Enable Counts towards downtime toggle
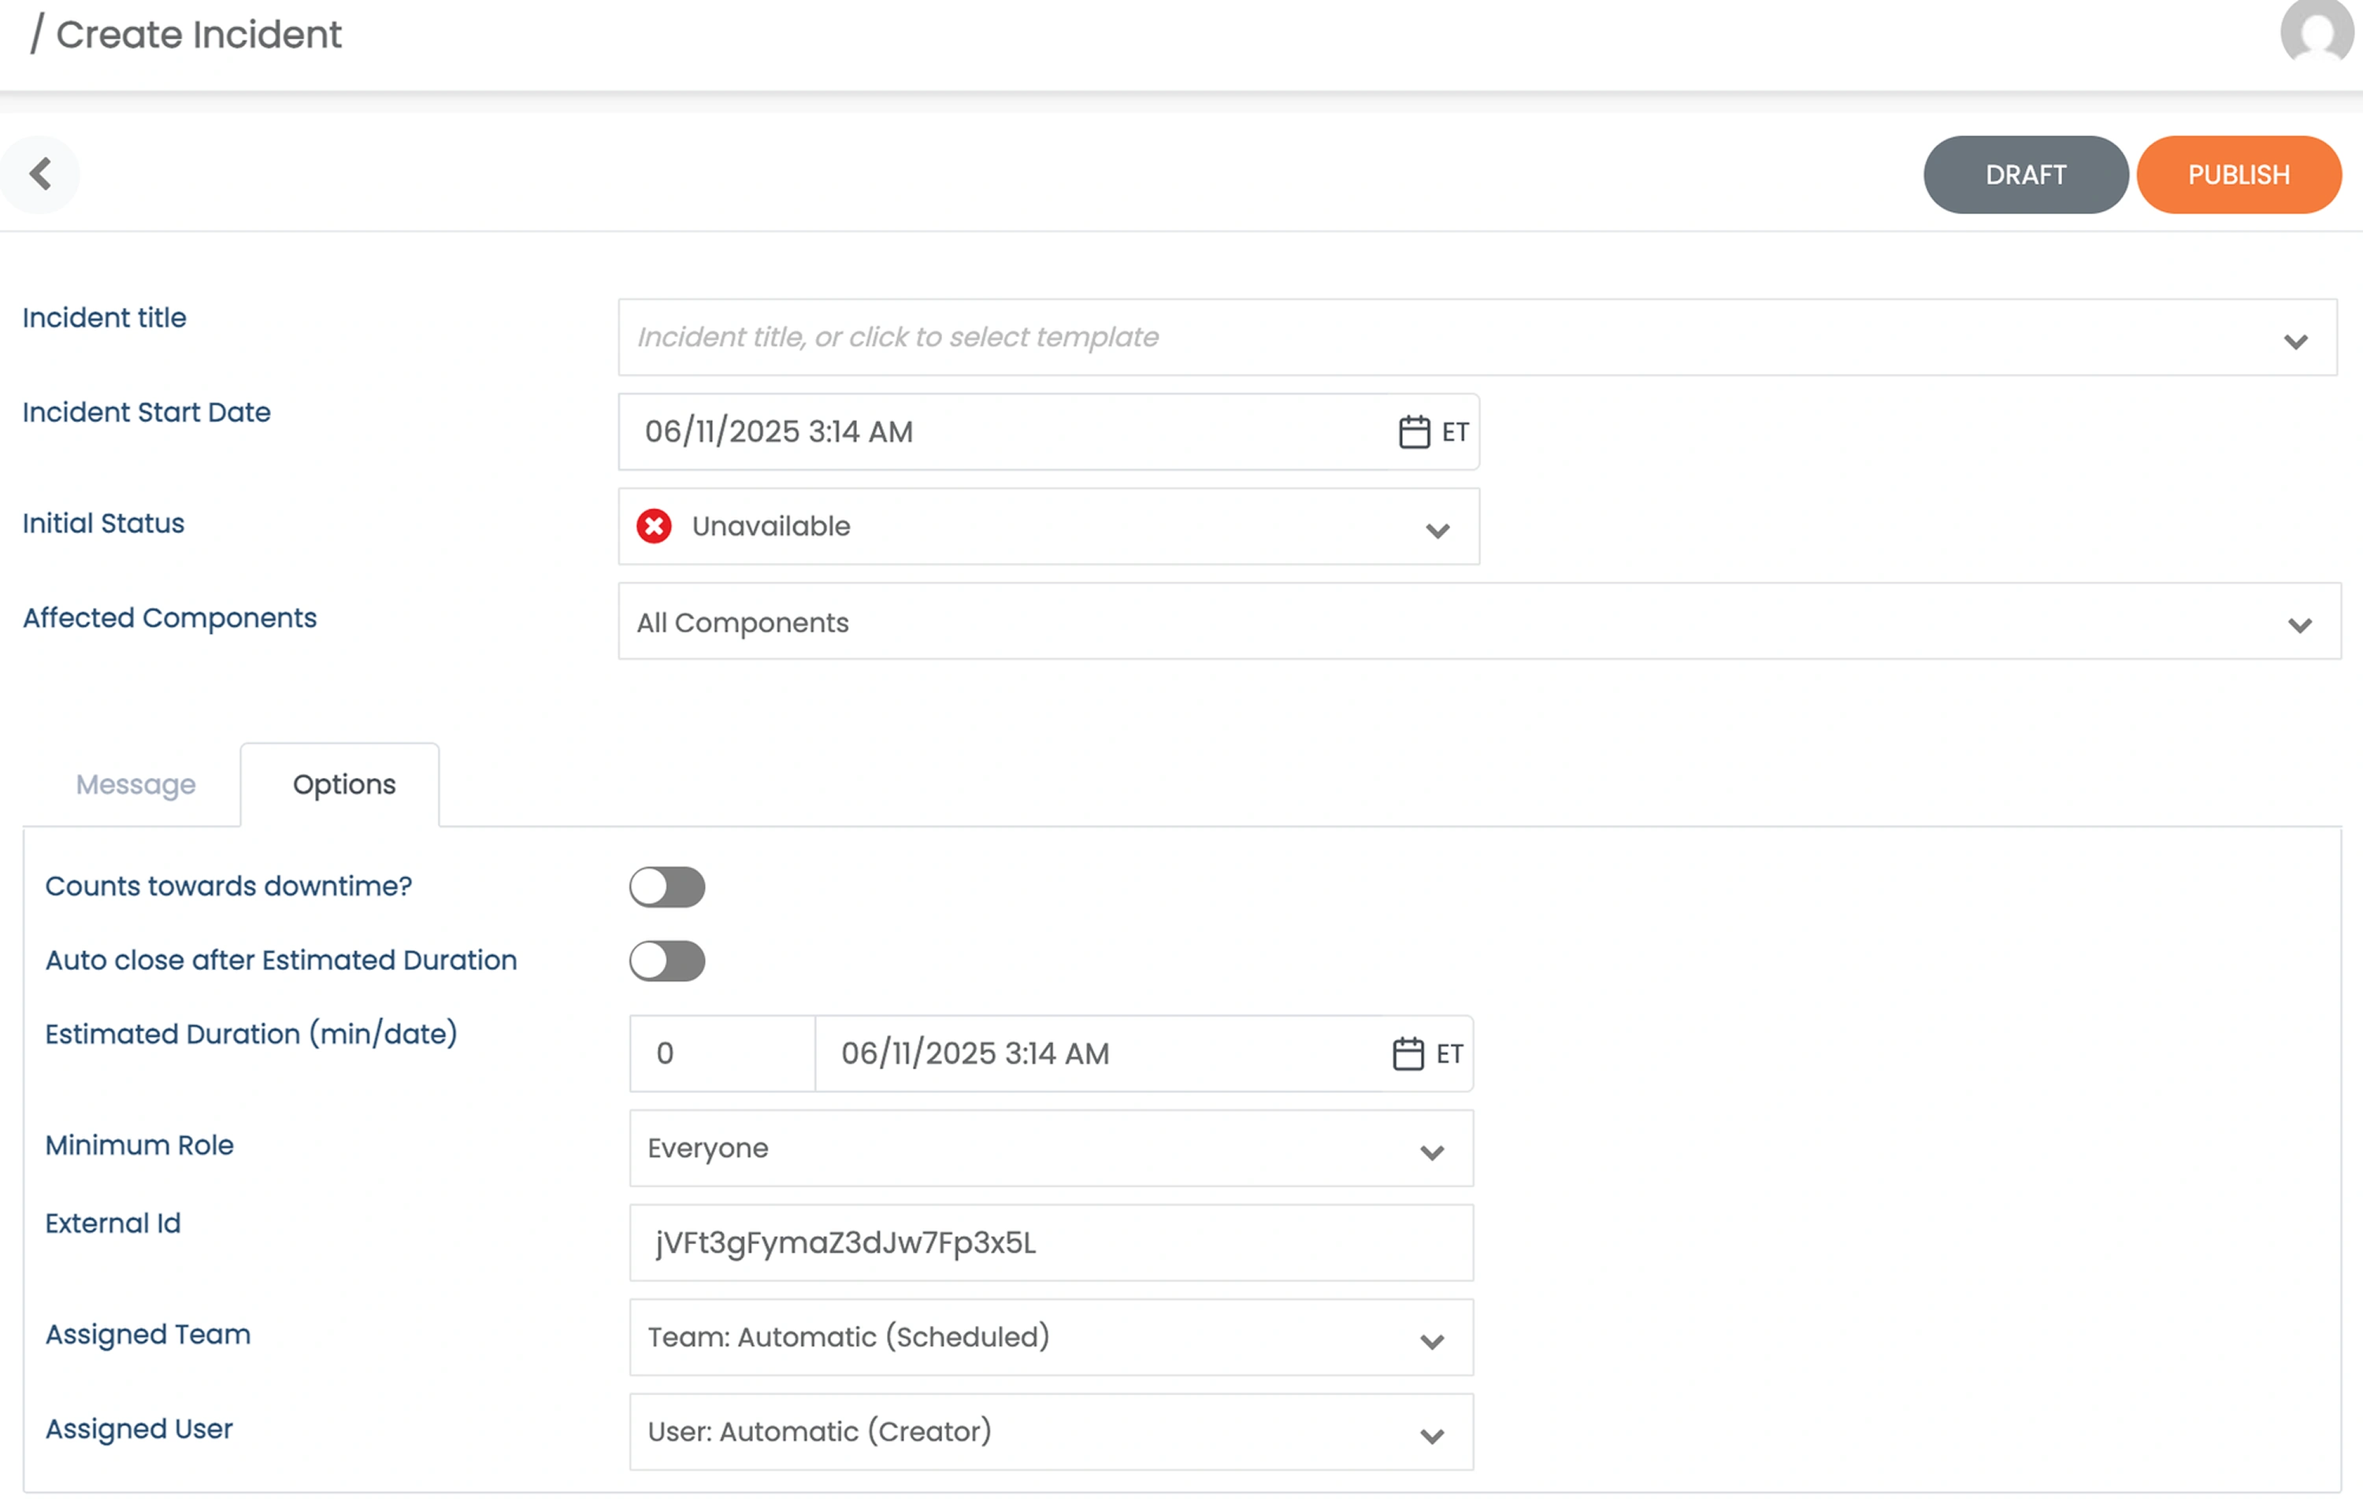 666,887
